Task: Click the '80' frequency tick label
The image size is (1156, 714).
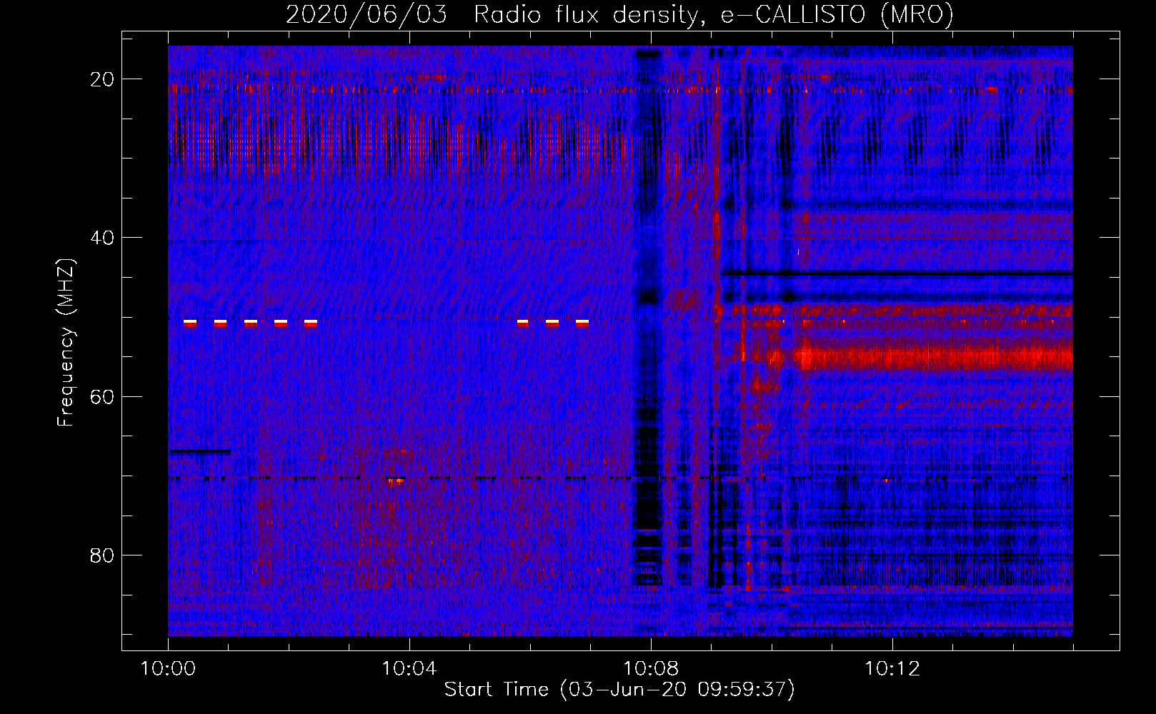Action: pos(102,555)
